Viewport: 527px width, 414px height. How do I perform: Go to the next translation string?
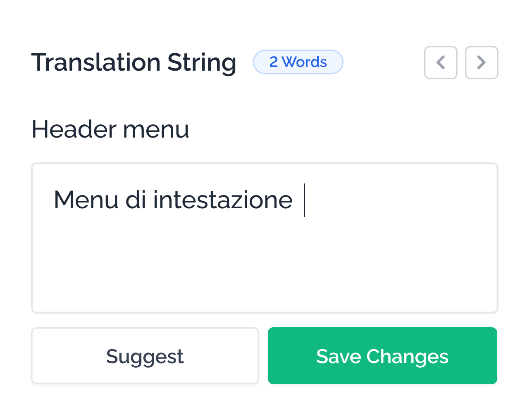(481, 62)
